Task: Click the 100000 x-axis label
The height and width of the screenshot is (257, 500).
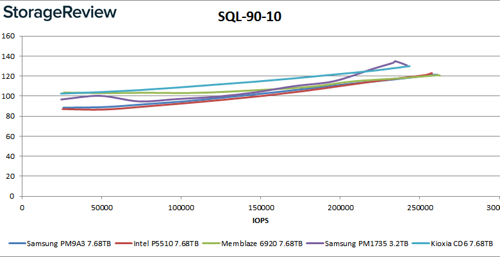Action: (181, 208)
